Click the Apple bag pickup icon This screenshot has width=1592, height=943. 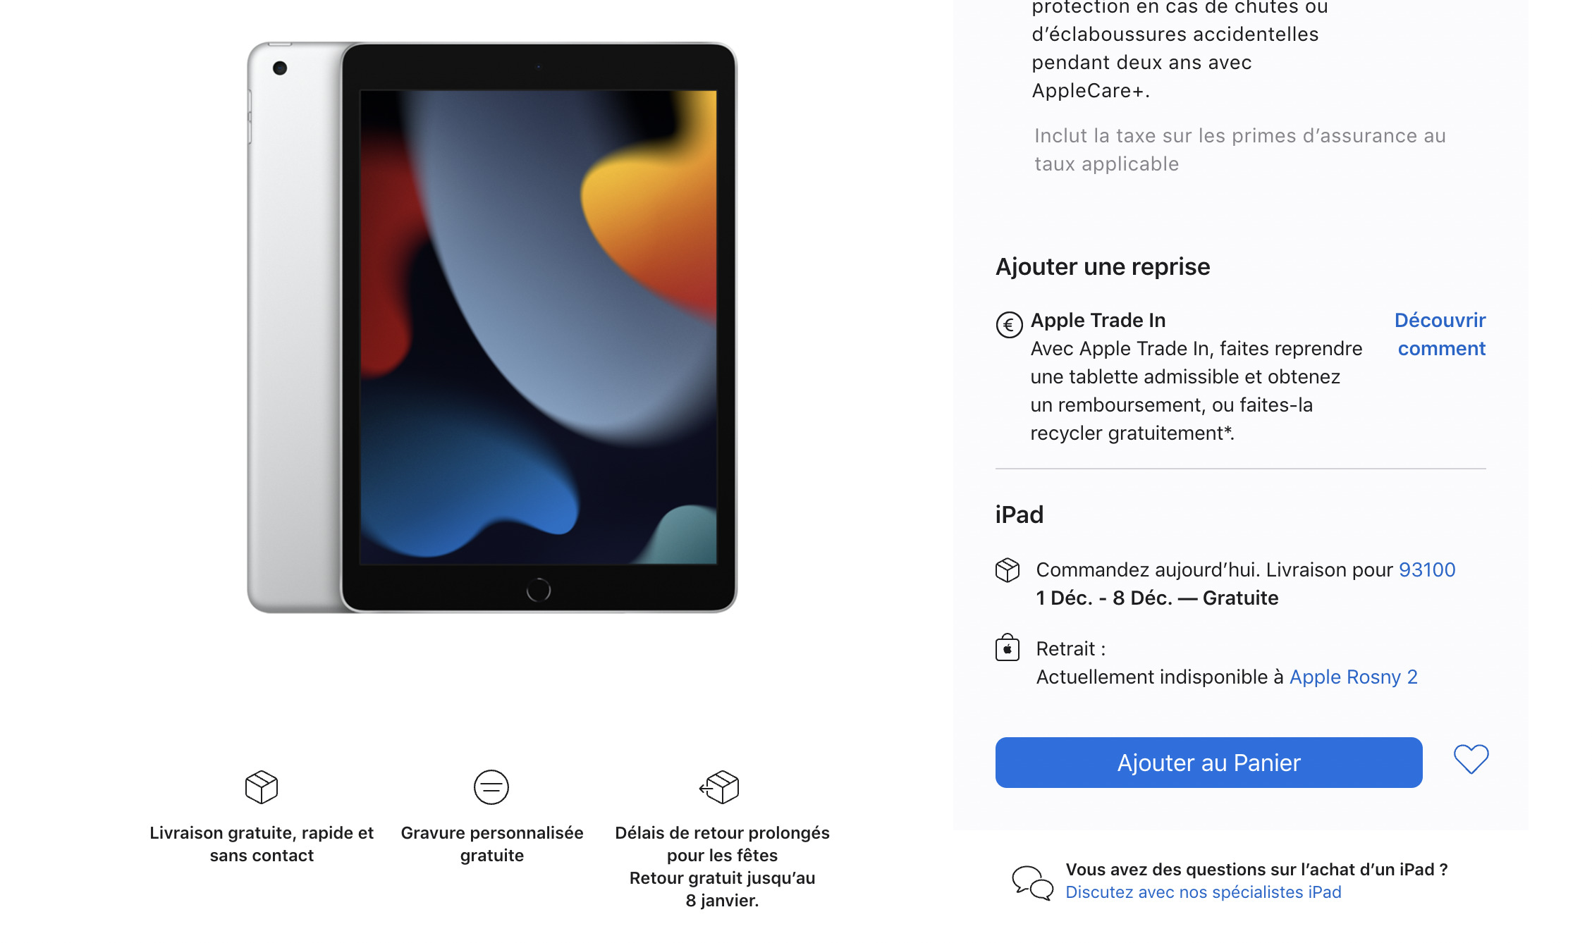click(1008, 647)
